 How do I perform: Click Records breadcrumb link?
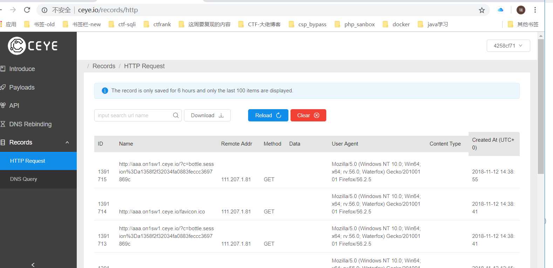(104, 66)
